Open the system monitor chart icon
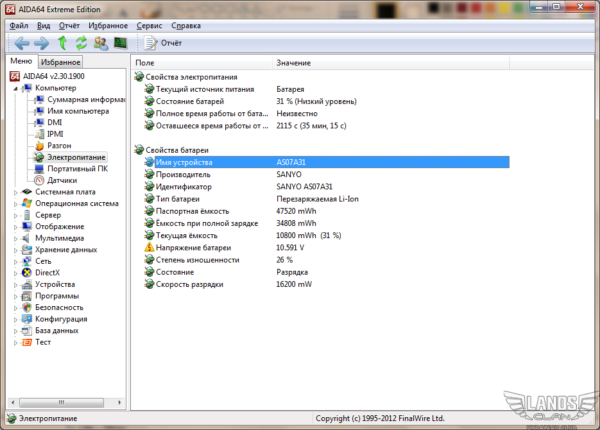This screenshot has height=430, width=600. 121,43
